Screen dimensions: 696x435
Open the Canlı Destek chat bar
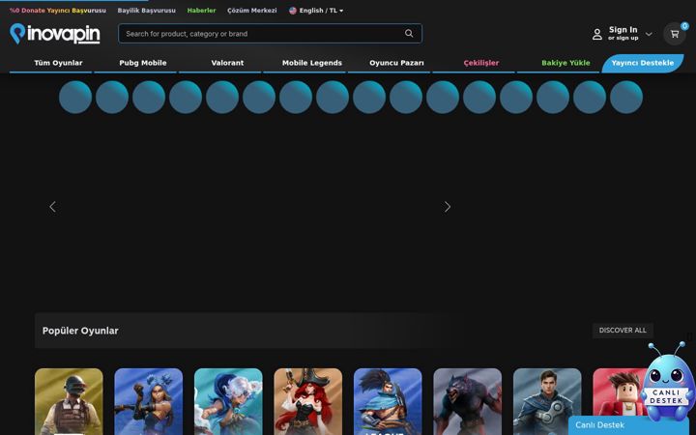click(x=629, y=425)
